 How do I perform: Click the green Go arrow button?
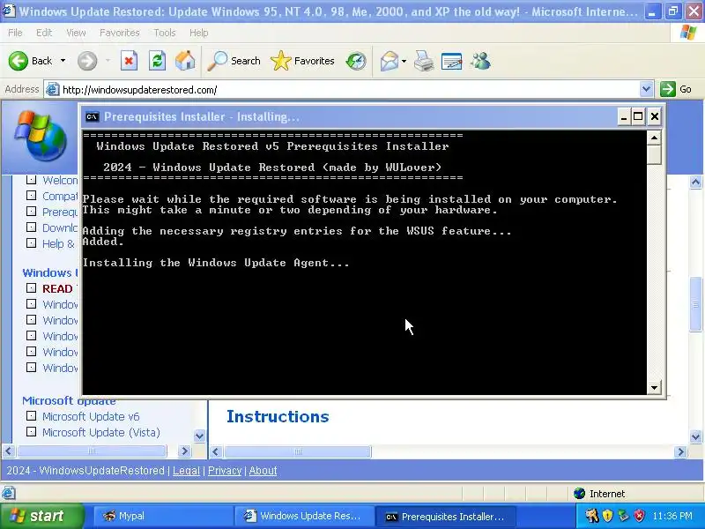[668, 89]
